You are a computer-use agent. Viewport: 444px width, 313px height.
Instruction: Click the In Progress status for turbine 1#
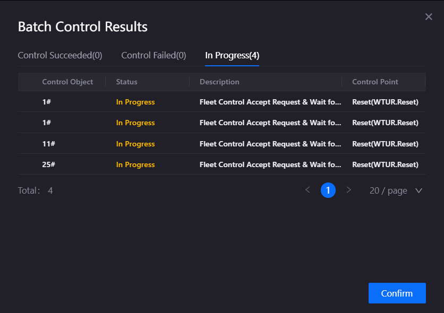[135, 101]
